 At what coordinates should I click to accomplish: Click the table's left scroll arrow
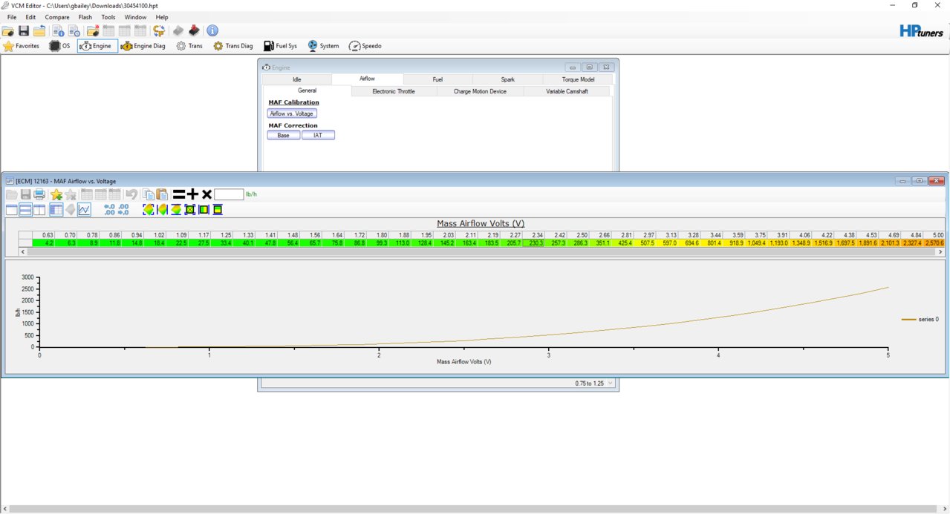tap(22, 252)
